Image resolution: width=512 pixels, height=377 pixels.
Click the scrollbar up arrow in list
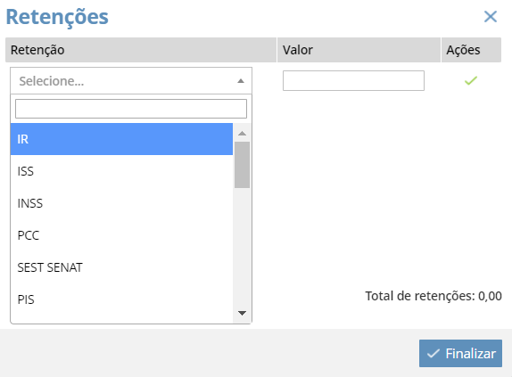(242, 133)
